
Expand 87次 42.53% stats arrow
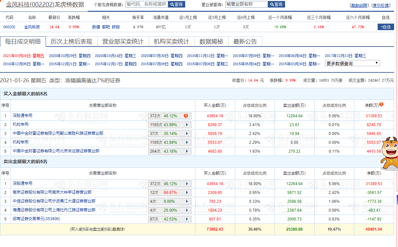click(187, 219)
